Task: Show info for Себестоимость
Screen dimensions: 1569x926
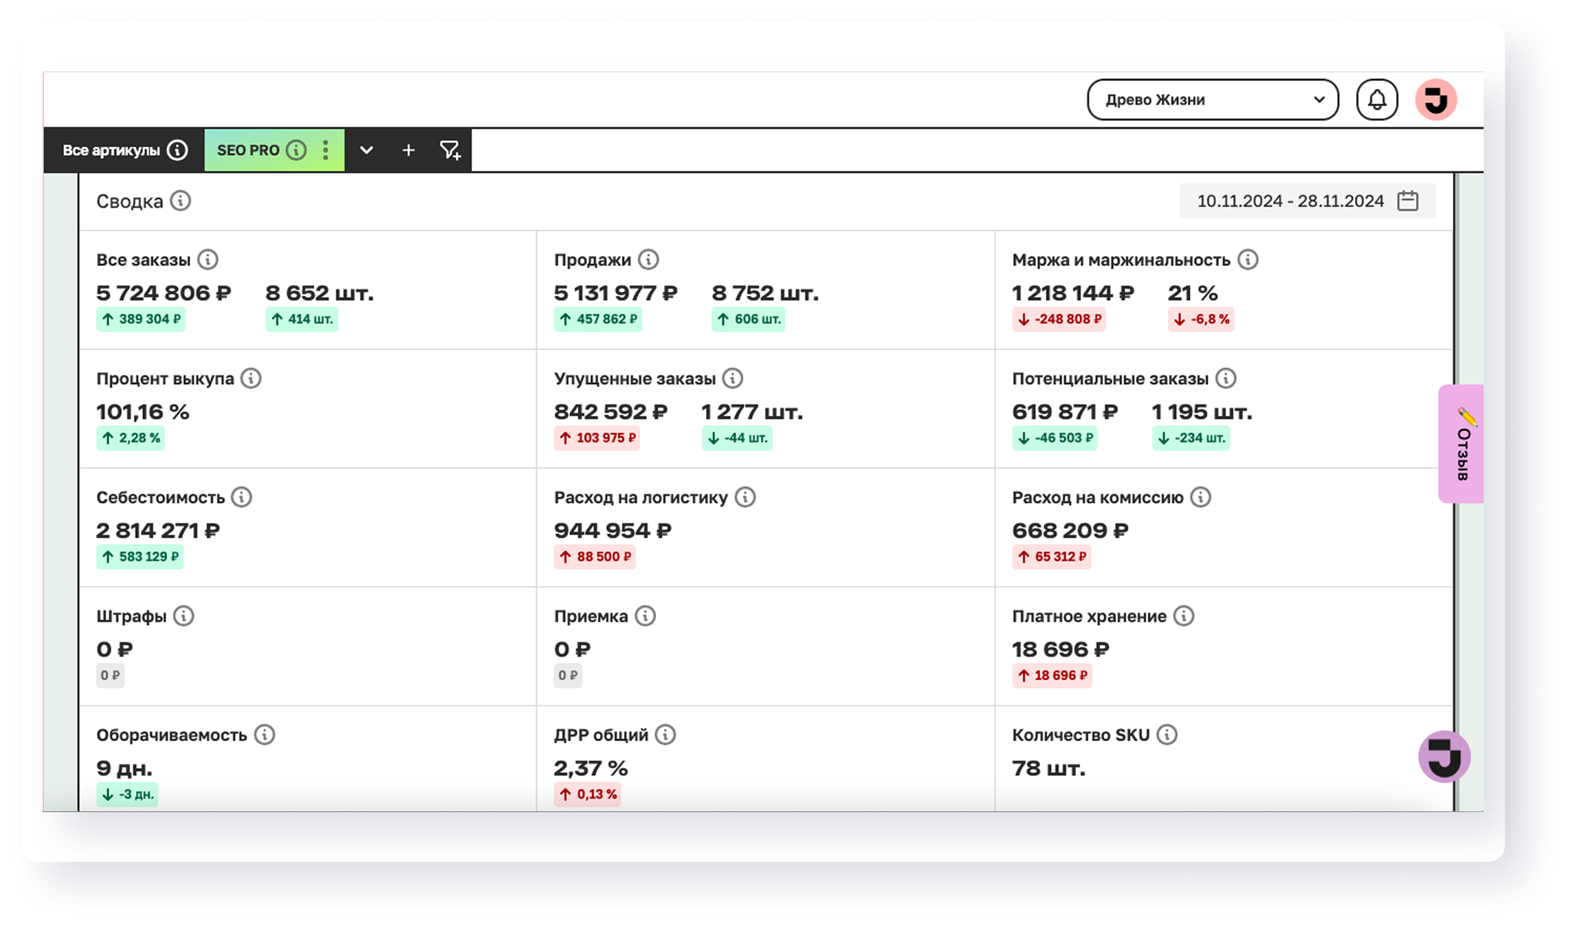Action: 241,497
